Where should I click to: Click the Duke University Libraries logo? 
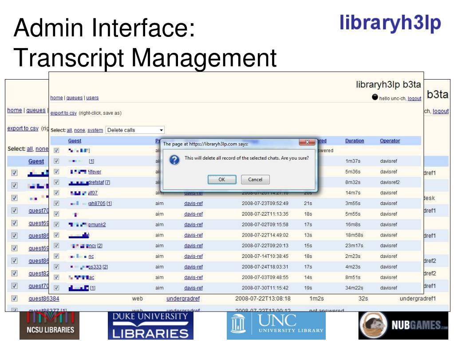click(x=150, y=325)
